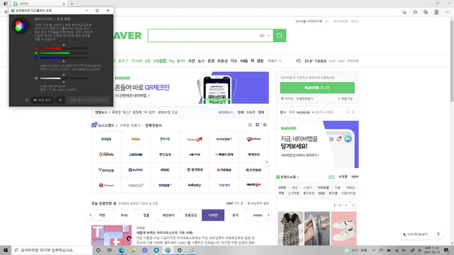
Task: Open Windows Settings gear in taskbar
Action: [180, 250]
